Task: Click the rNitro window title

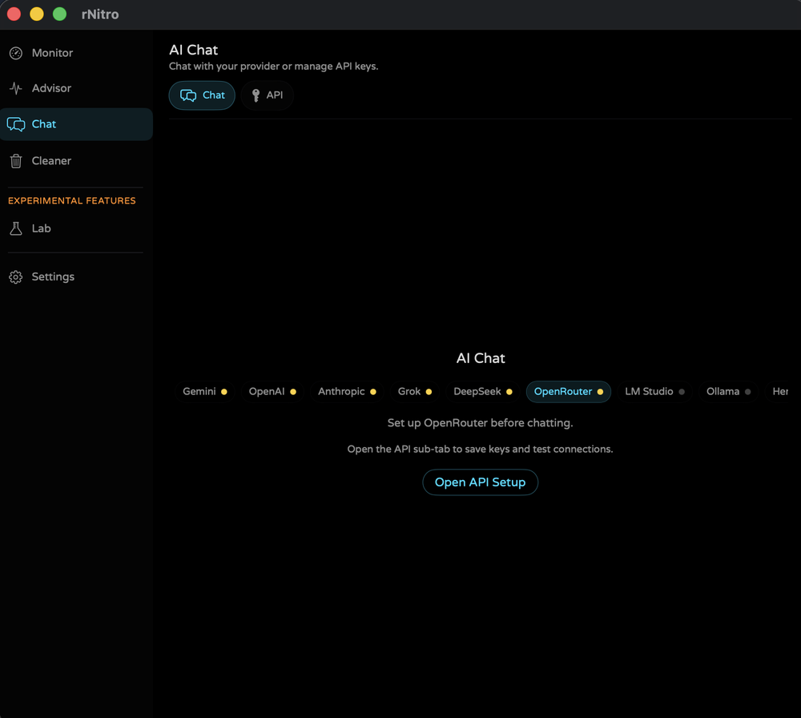Action: tap(100, 14)
